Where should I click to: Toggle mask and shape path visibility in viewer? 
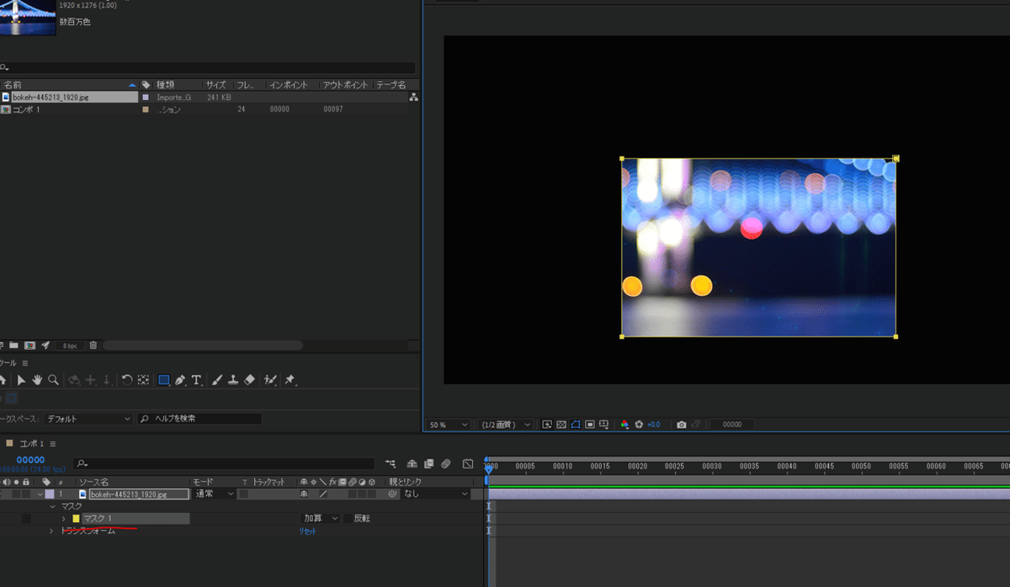pyautogui.click(x=576, y=425)
